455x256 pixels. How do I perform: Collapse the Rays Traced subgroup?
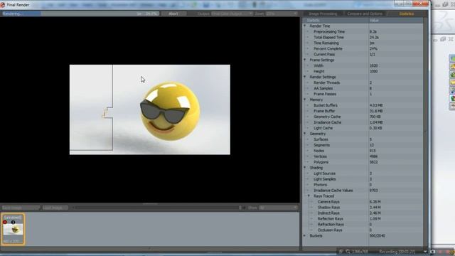[309, 196]
